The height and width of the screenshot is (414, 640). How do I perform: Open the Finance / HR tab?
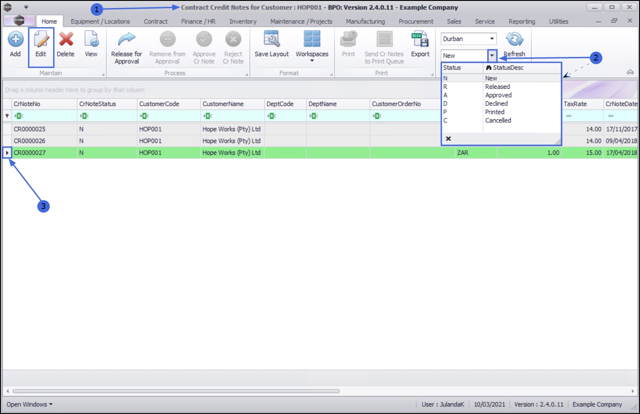[x=198, y=21]
